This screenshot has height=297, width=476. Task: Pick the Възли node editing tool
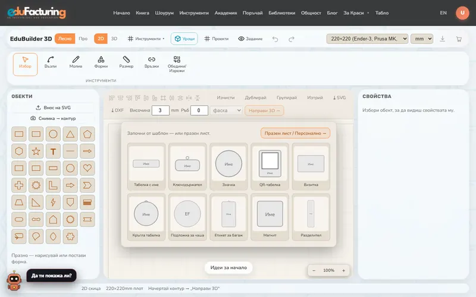click(x=51, y=62)
